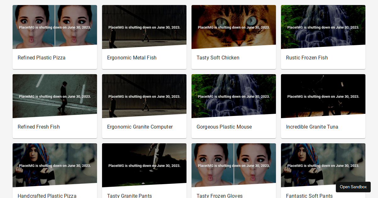
Task: Click the Gorgeous Plastic Mouse title
Action: click(x=224, y=127)
